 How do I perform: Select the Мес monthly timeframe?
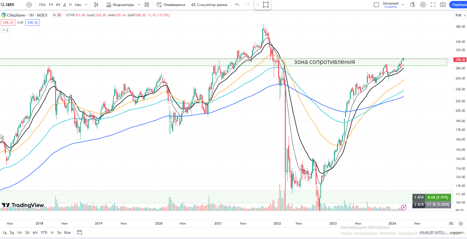[78, 5]
